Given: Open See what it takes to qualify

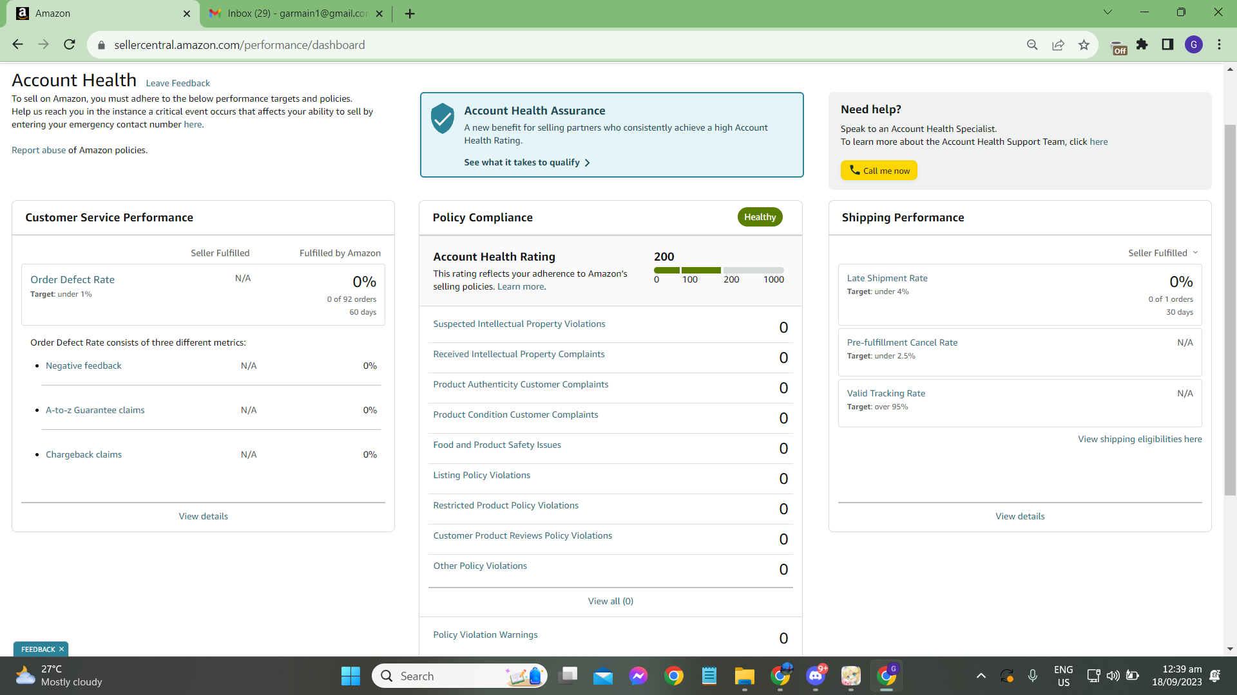Looking at the screenshot, I should coord(527,163).
